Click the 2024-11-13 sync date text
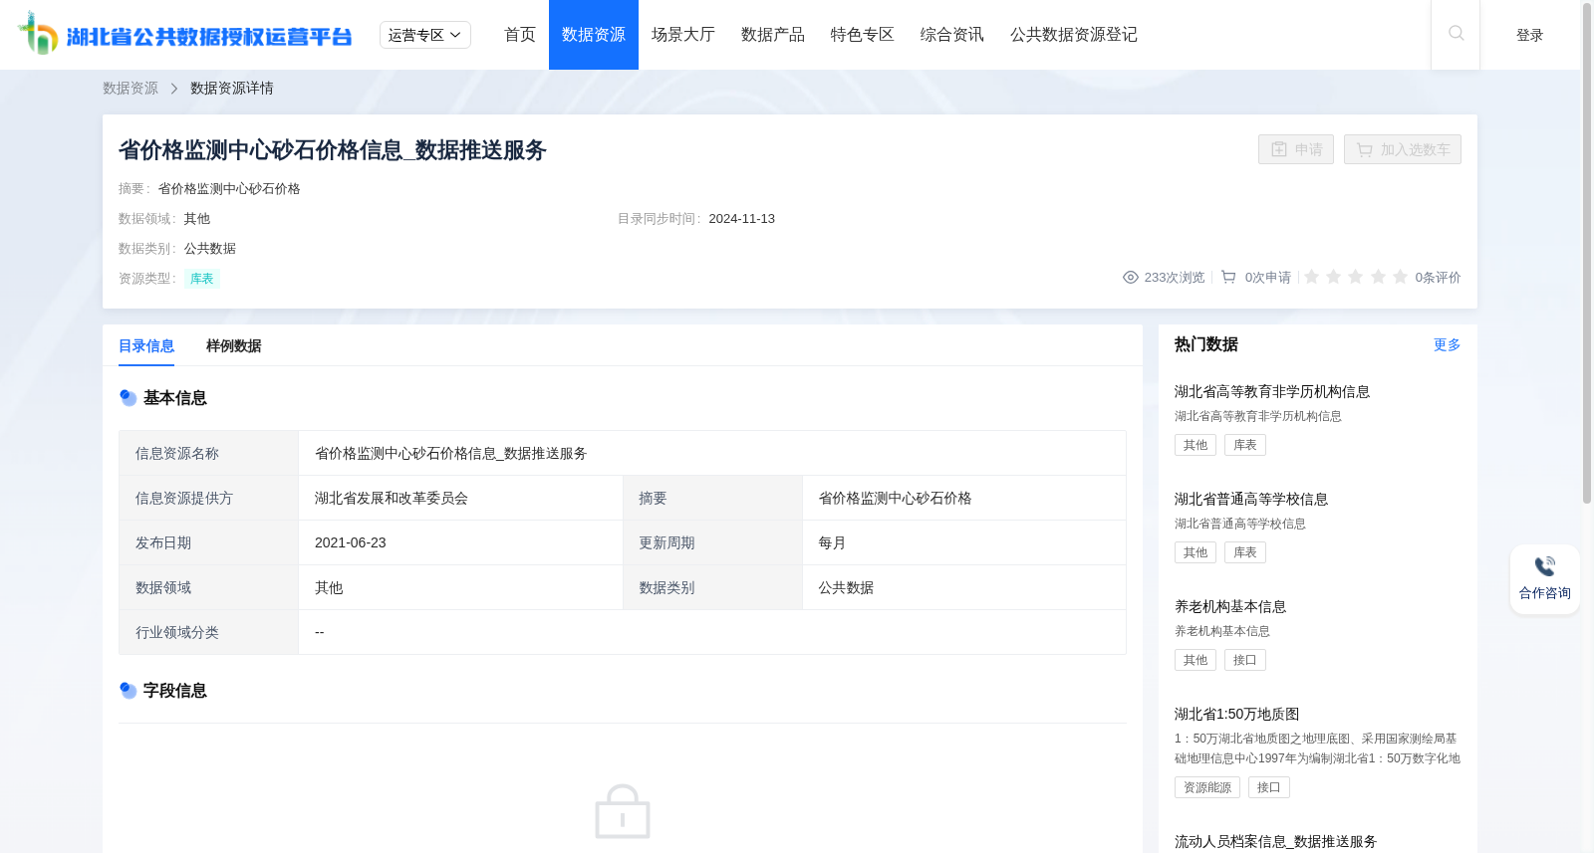This screenshot has height=853, width=1594. [x=742, y=219]
